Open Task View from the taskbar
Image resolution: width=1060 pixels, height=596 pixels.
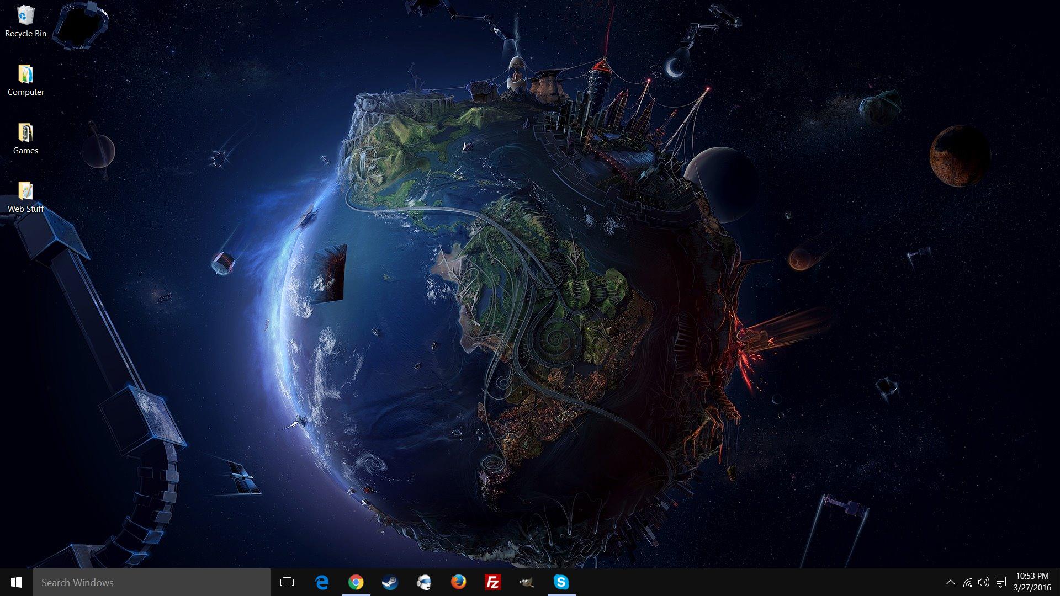tap(287, 582)
